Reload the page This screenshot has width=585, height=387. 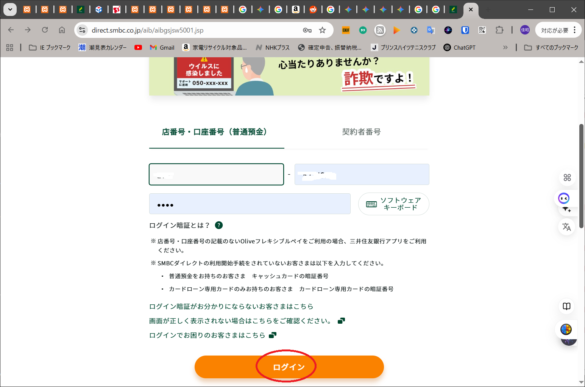pyautogui.click(x=45, y=30)
